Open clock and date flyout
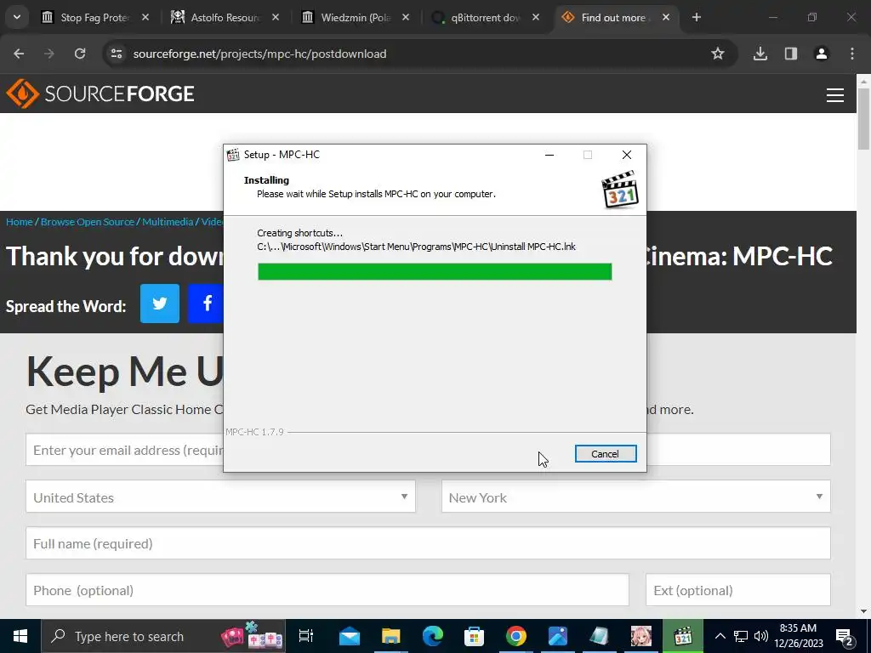Viewport: 871px width, 653px height. pos(798,636)
